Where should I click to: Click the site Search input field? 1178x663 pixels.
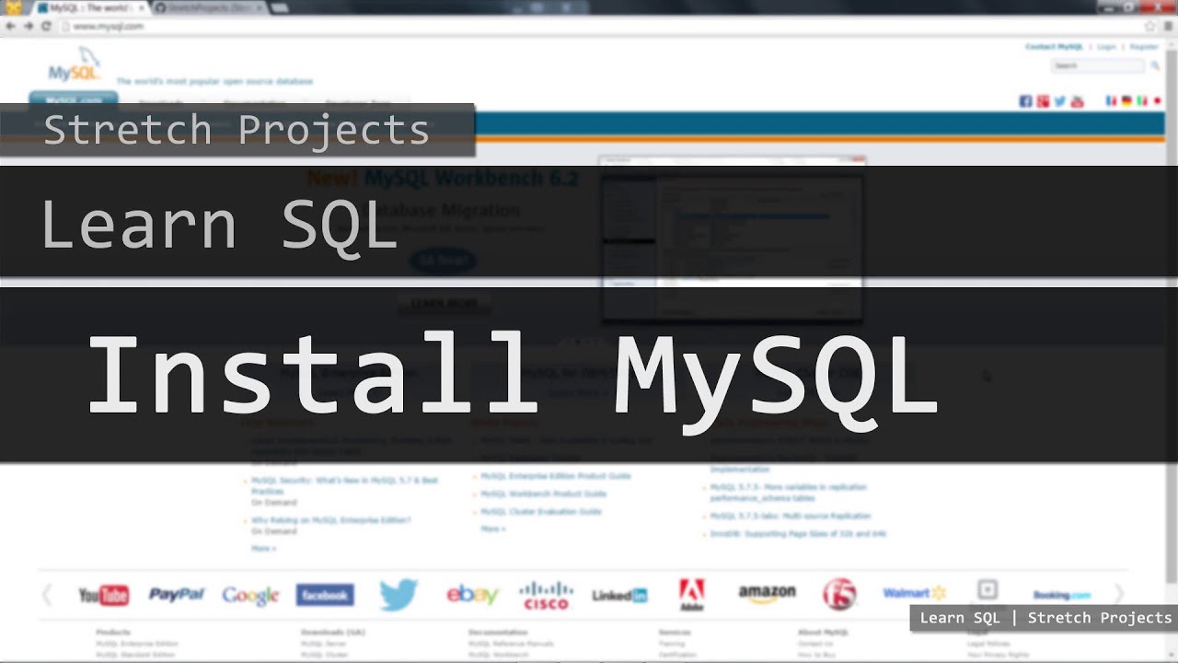(x=1098, y=66)
